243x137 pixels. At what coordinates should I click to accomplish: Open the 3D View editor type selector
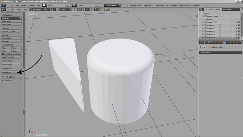(x=4, y=10)
